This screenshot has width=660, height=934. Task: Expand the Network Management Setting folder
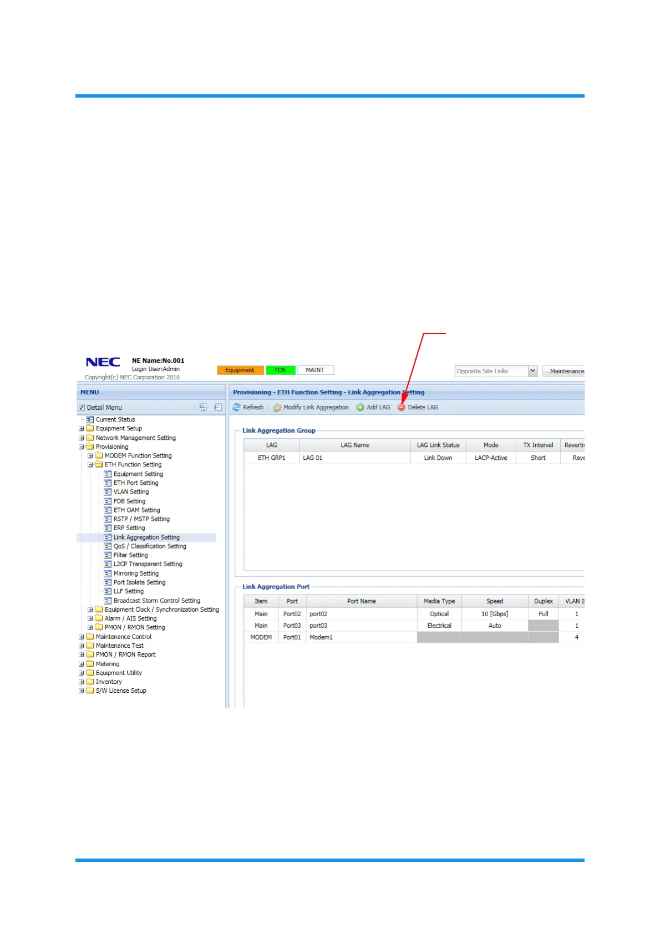click(x=82, y=438)
